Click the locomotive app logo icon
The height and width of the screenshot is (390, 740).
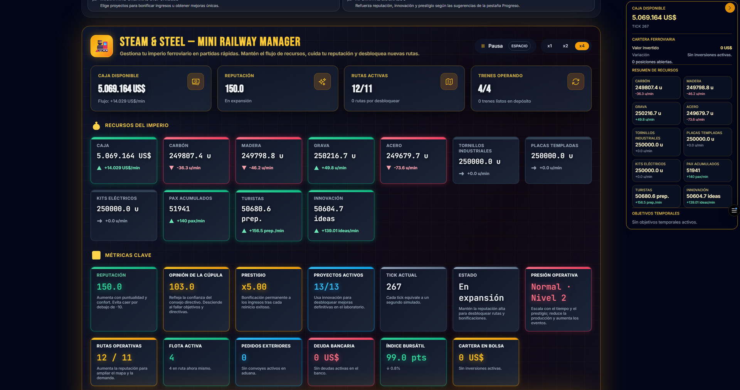click(102, 46)
